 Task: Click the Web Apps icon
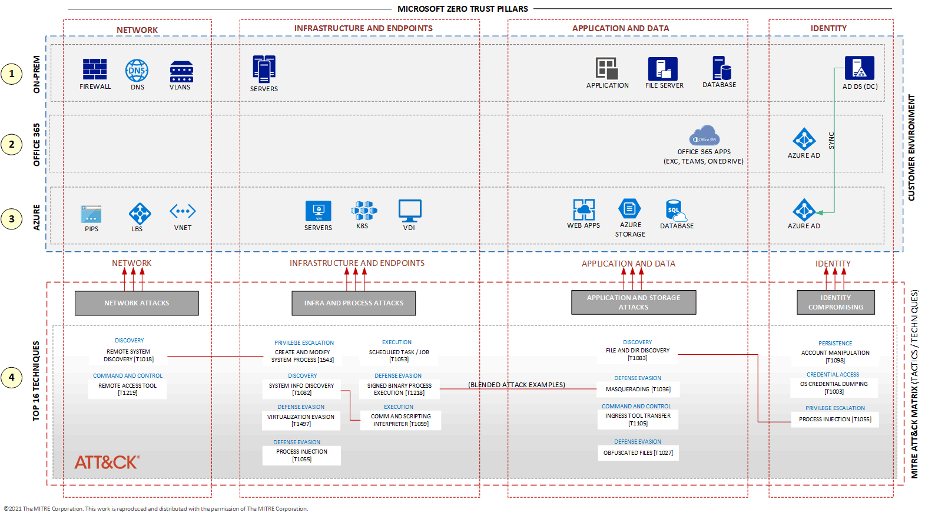coord(583,209)
